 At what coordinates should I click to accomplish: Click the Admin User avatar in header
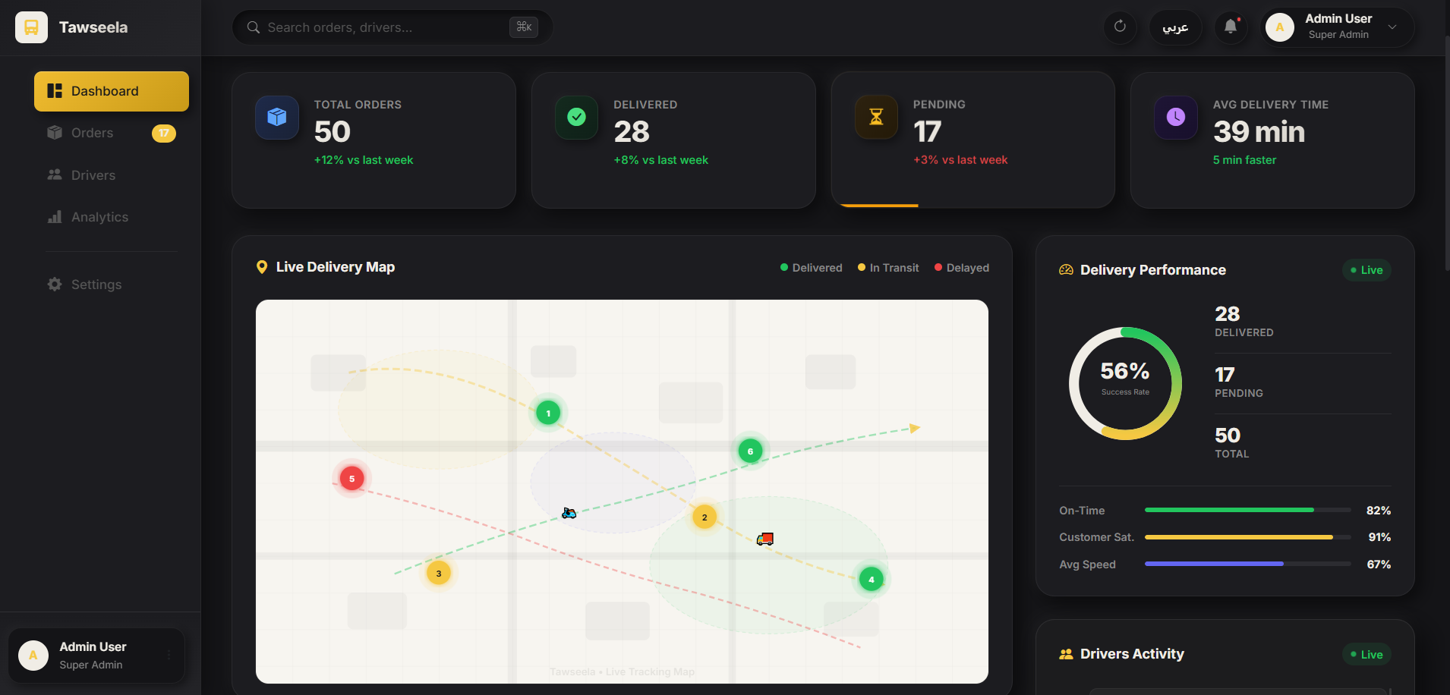pos(1280,27)
